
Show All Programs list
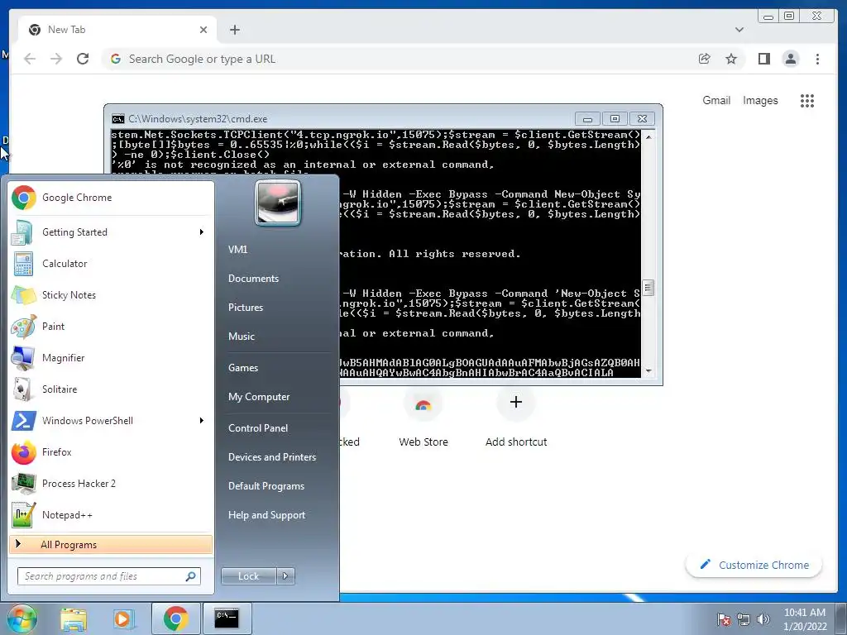click(x=111, y=544)
